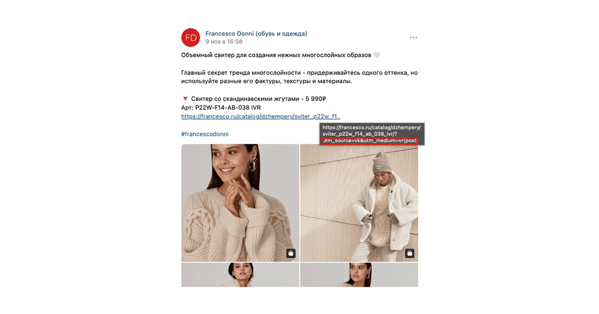
Task: Open the partially visible bottom-left photo
Action: pyautogui.click(x=240, y=275)
